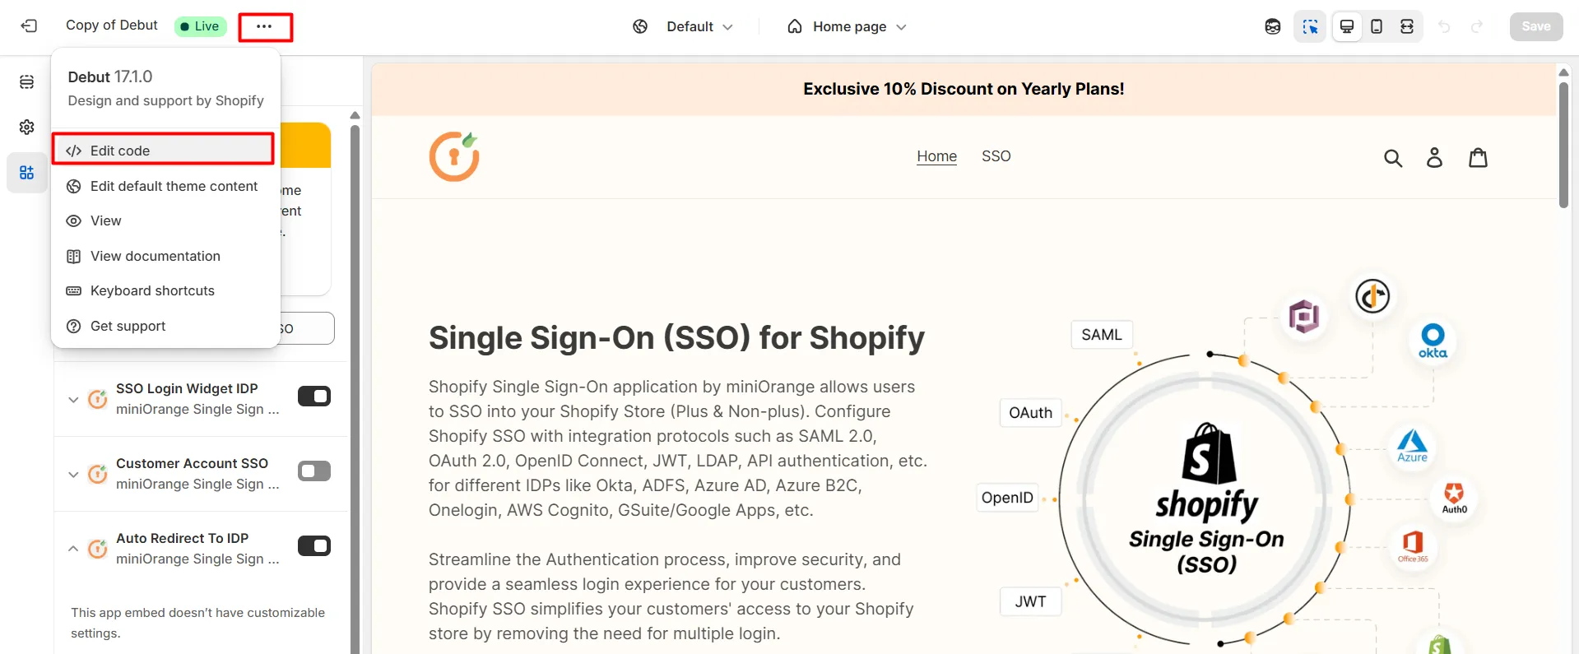1579x654 pixels.
Task: Disable the Auto Redirect To IDP toggle
Action: click(314, 546)
